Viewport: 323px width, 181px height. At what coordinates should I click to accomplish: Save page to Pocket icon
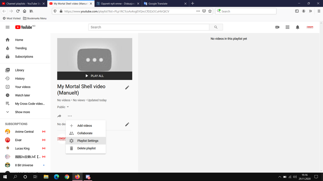coord(204,11)
